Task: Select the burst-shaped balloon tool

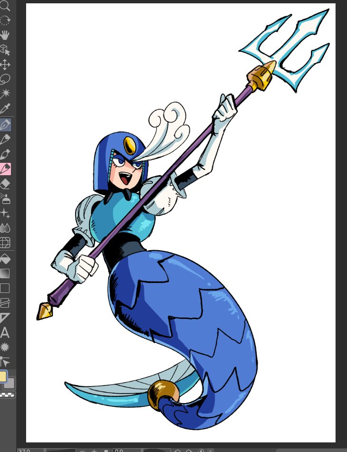Action: point(5,347)
